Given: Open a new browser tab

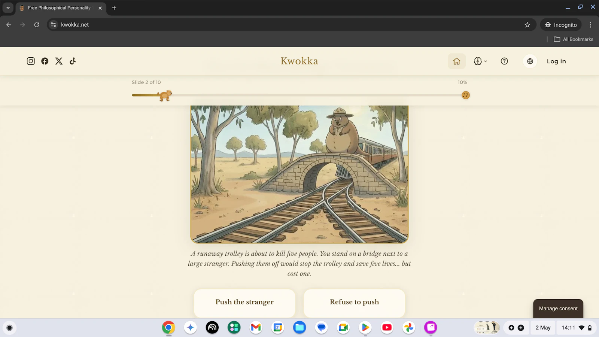Looking at the screenshot, I should (x=114, y=8).
